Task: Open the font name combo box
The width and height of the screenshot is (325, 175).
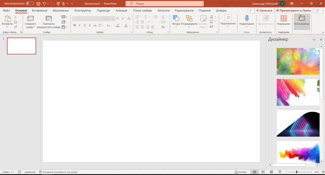Action: tap(89, 19)
